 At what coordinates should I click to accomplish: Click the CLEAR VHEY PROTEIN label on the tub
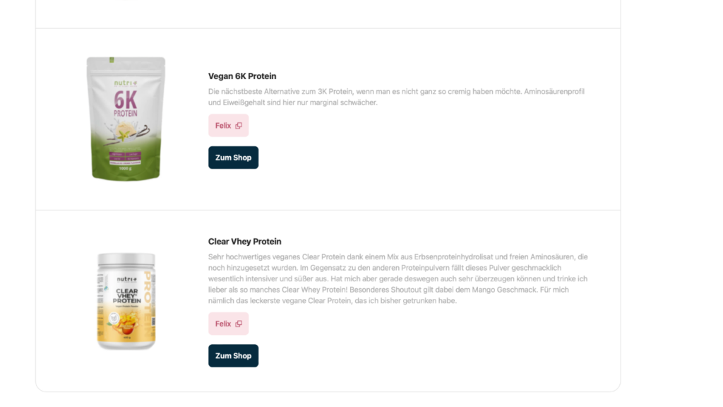coord(127,296)
